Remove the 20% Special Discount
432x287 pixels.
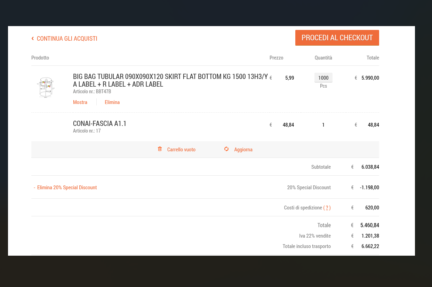(x=67, y=188)
